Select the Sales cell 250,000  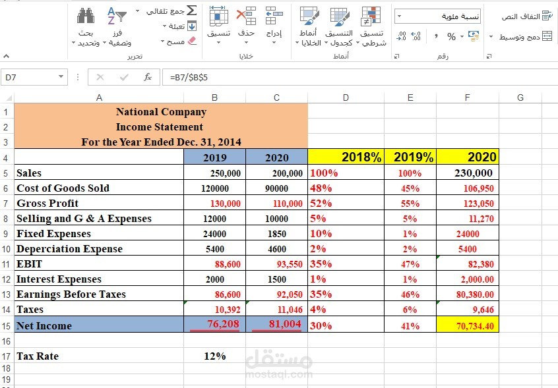pyautogui.click(x=214, y=173)
